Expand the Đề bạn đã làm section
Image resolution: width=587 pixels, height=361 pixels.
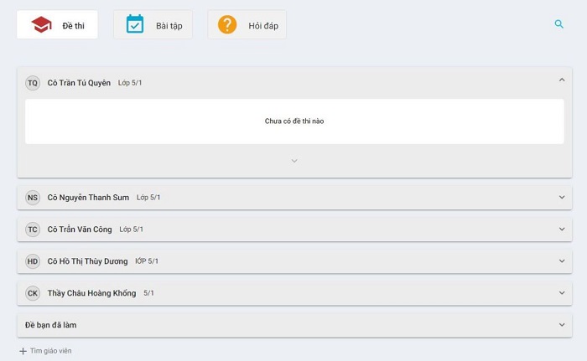[x=562, y=325]
